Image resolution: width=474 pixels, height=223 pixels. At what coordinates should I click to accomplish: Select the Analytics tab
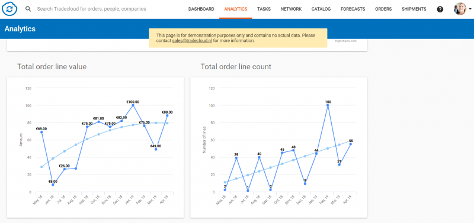click(x=236, y=9)
